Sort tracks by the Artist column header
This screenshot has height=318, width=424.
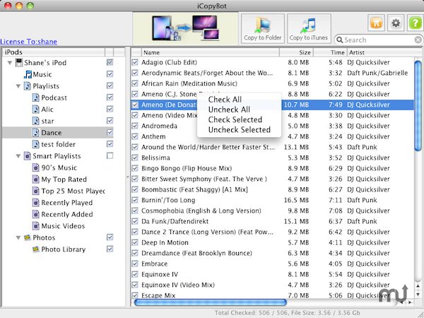point(384,52)
